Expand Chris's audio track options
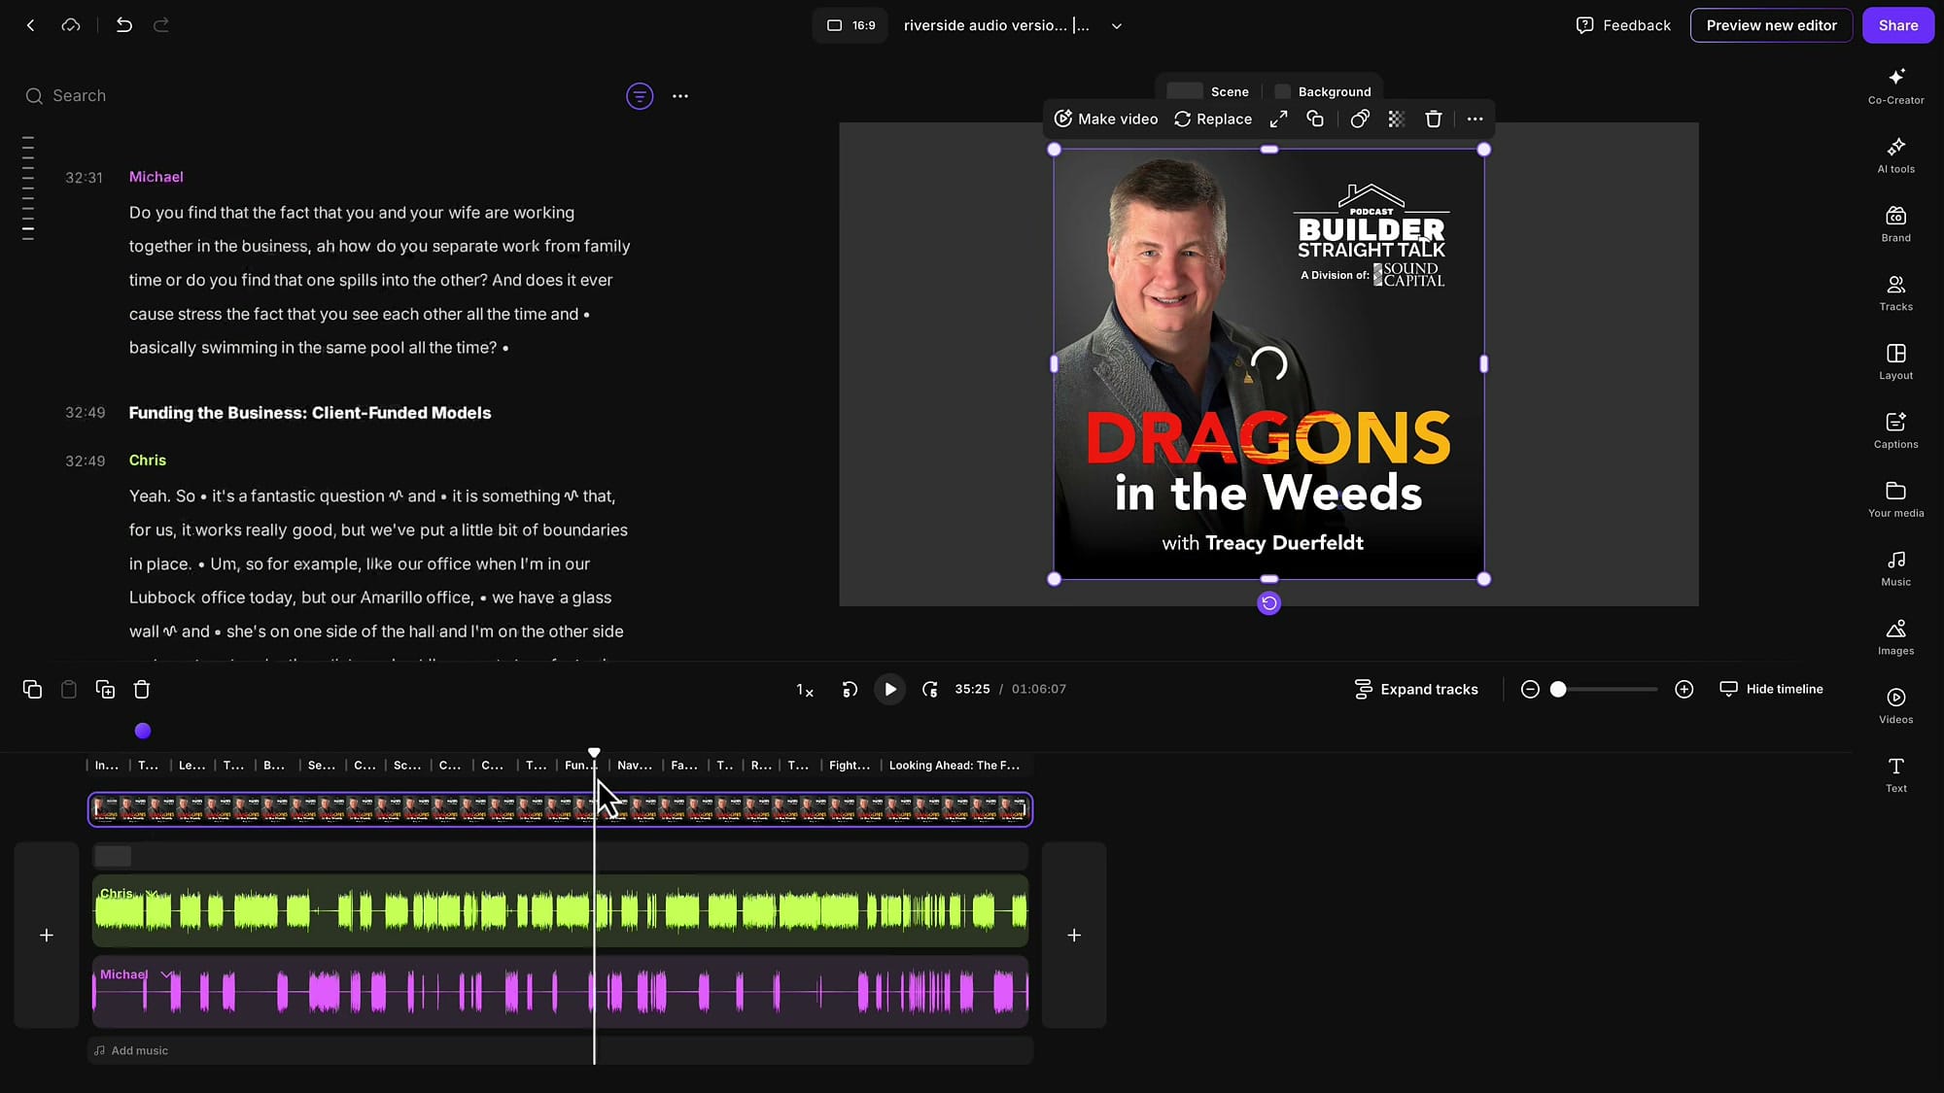Image resolution: width=1944 pixels, height=1093 pixels. coord(151,893)
